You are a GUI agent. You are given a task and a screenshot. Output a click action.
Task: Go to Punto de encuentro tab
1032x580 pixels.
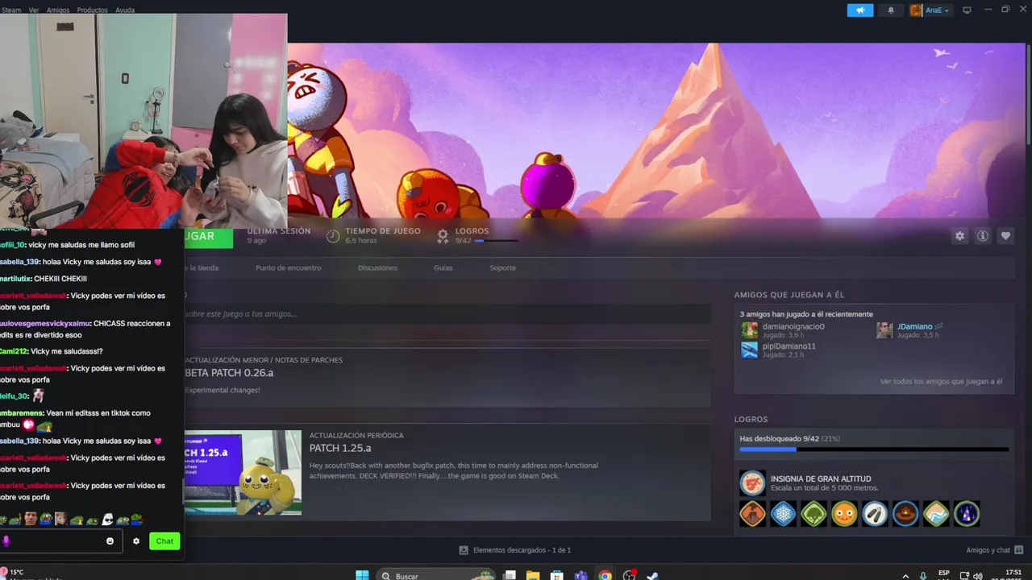click(288, 267)
